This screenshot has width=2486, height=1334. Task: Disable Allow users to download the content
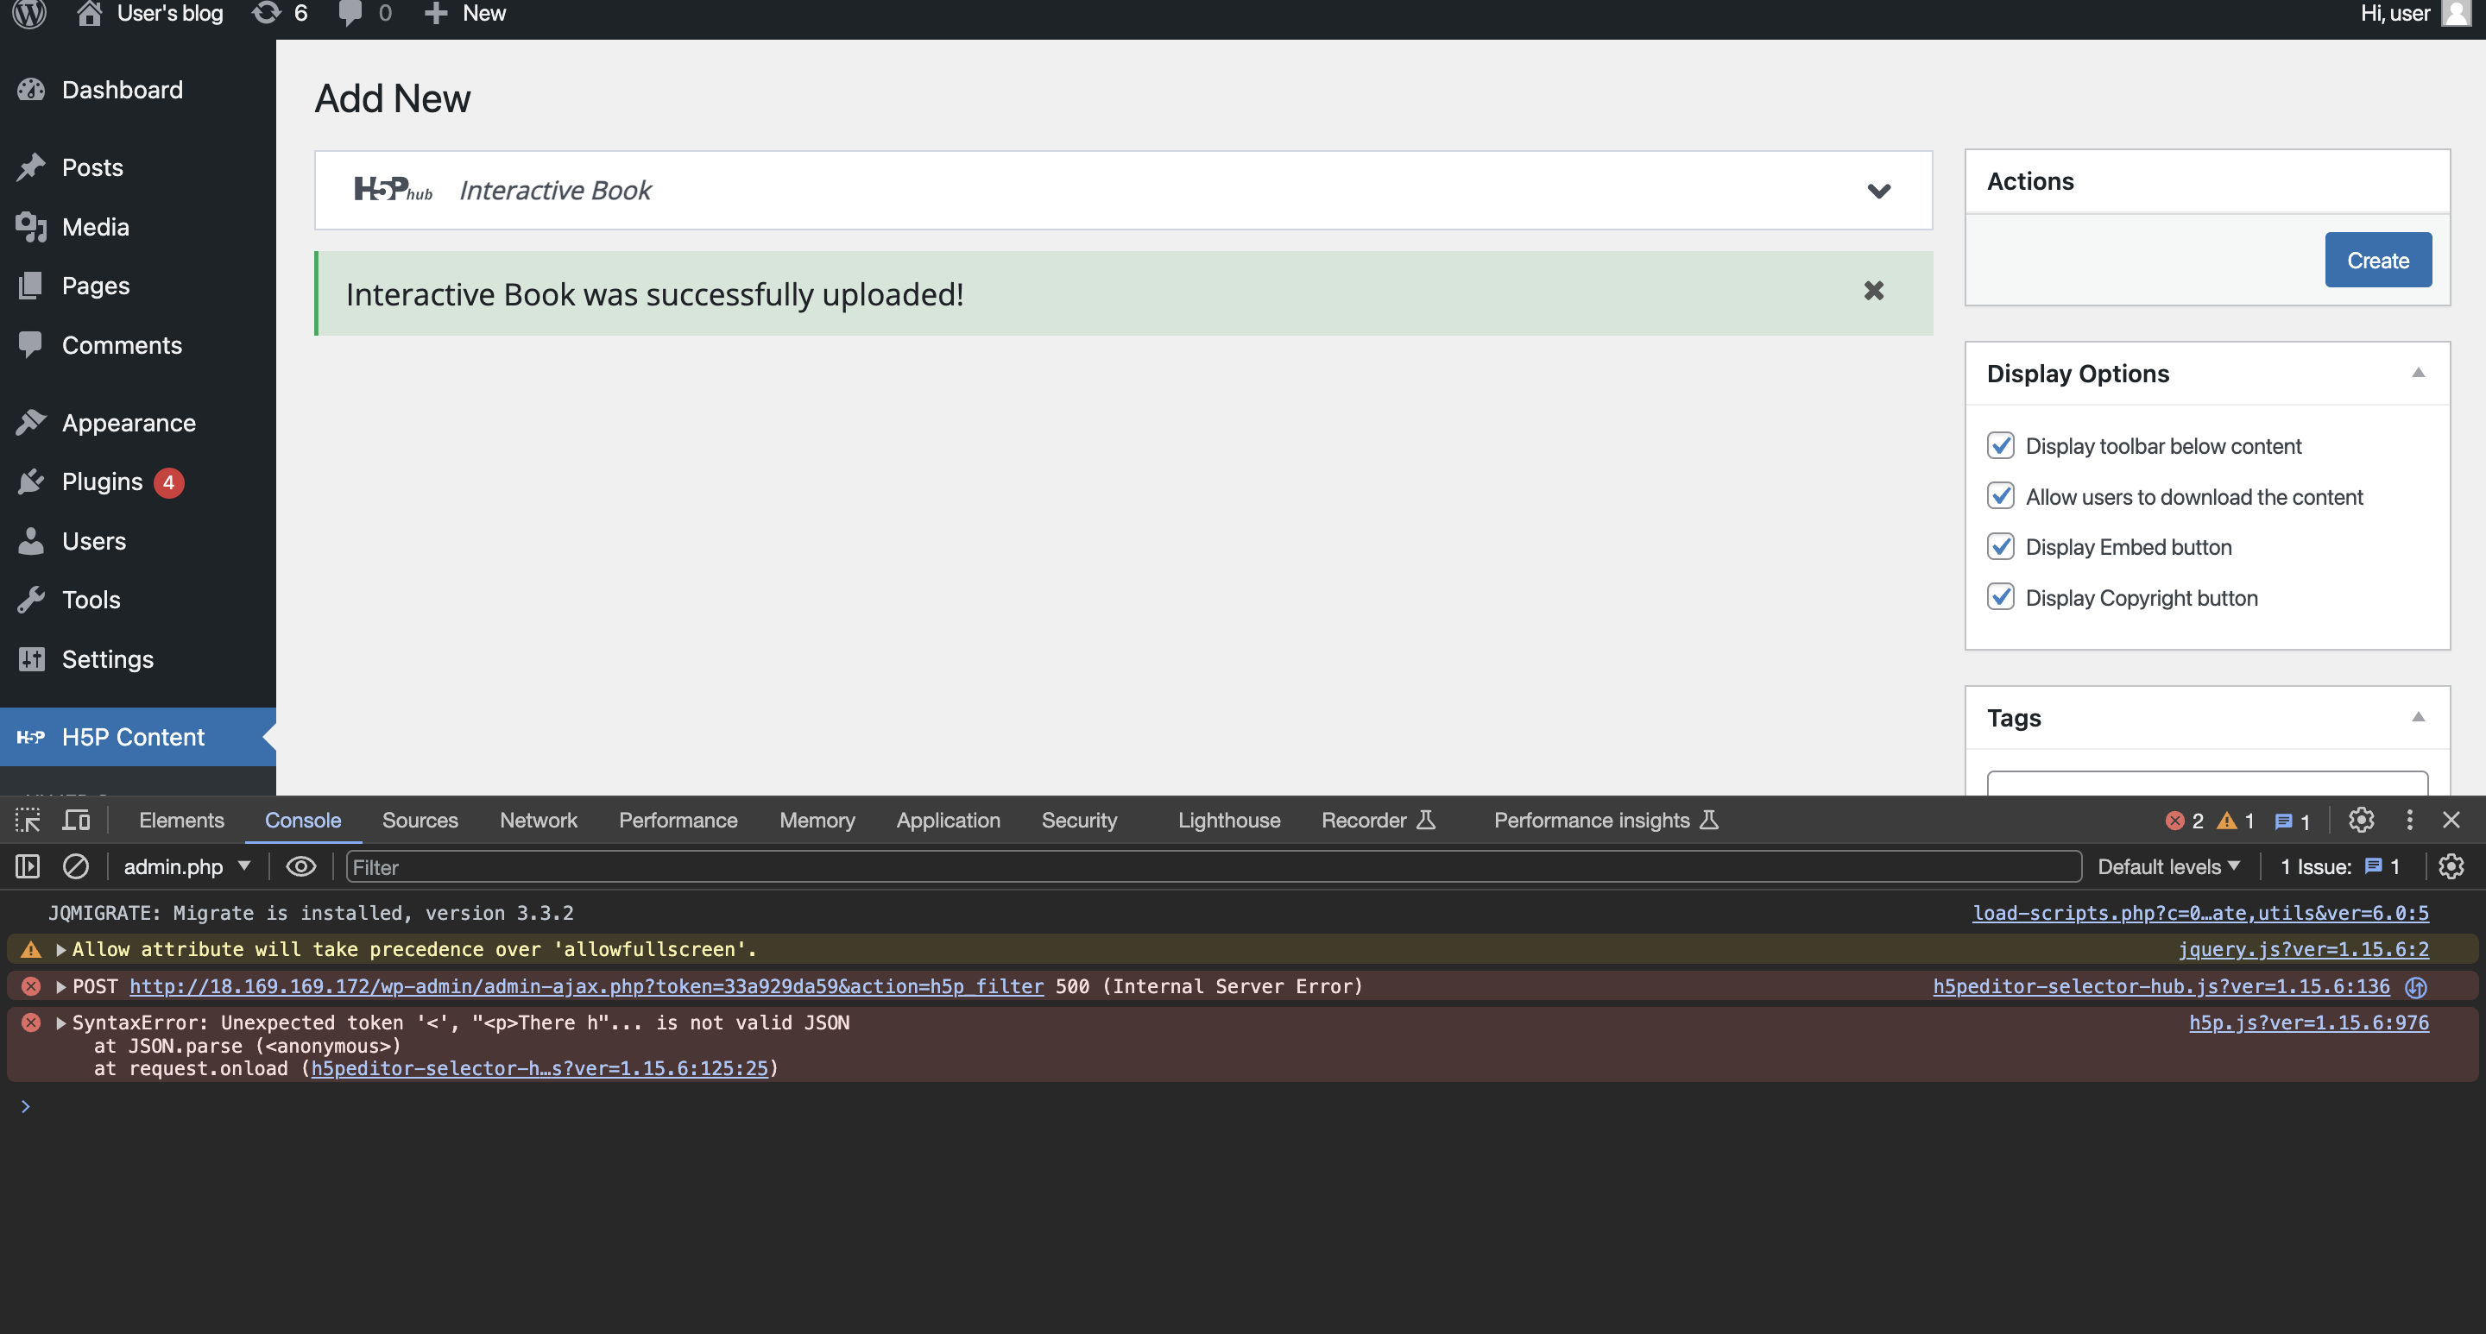2001,496
